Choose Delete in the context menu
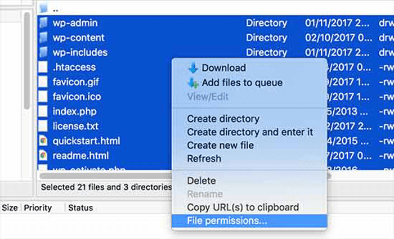 click(x=200, y=181)
